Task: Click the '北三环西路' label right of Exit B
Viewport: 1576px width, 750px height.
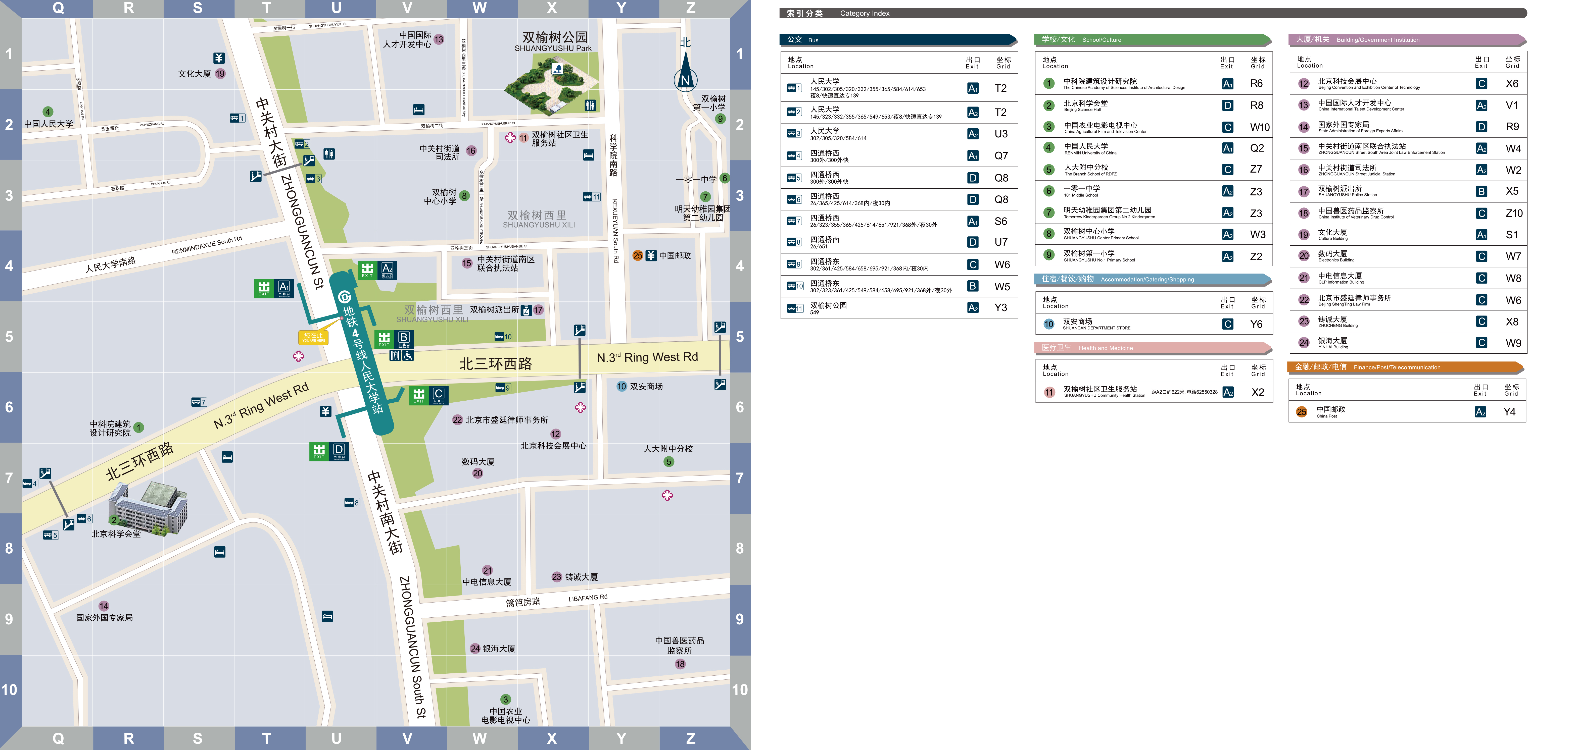Action: click(496, 364)
